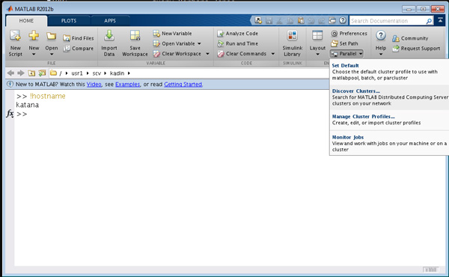Click the Layout icon
The height and width of the screenshot is (277, 449).
[317, 36]
